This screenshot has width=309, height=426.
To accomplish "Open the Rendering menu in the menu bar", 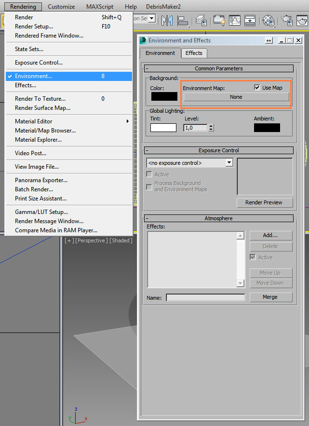I will 23,7.
